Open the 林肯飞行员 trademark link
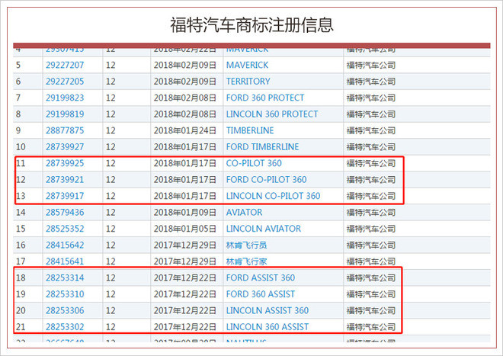 (246, 245)
